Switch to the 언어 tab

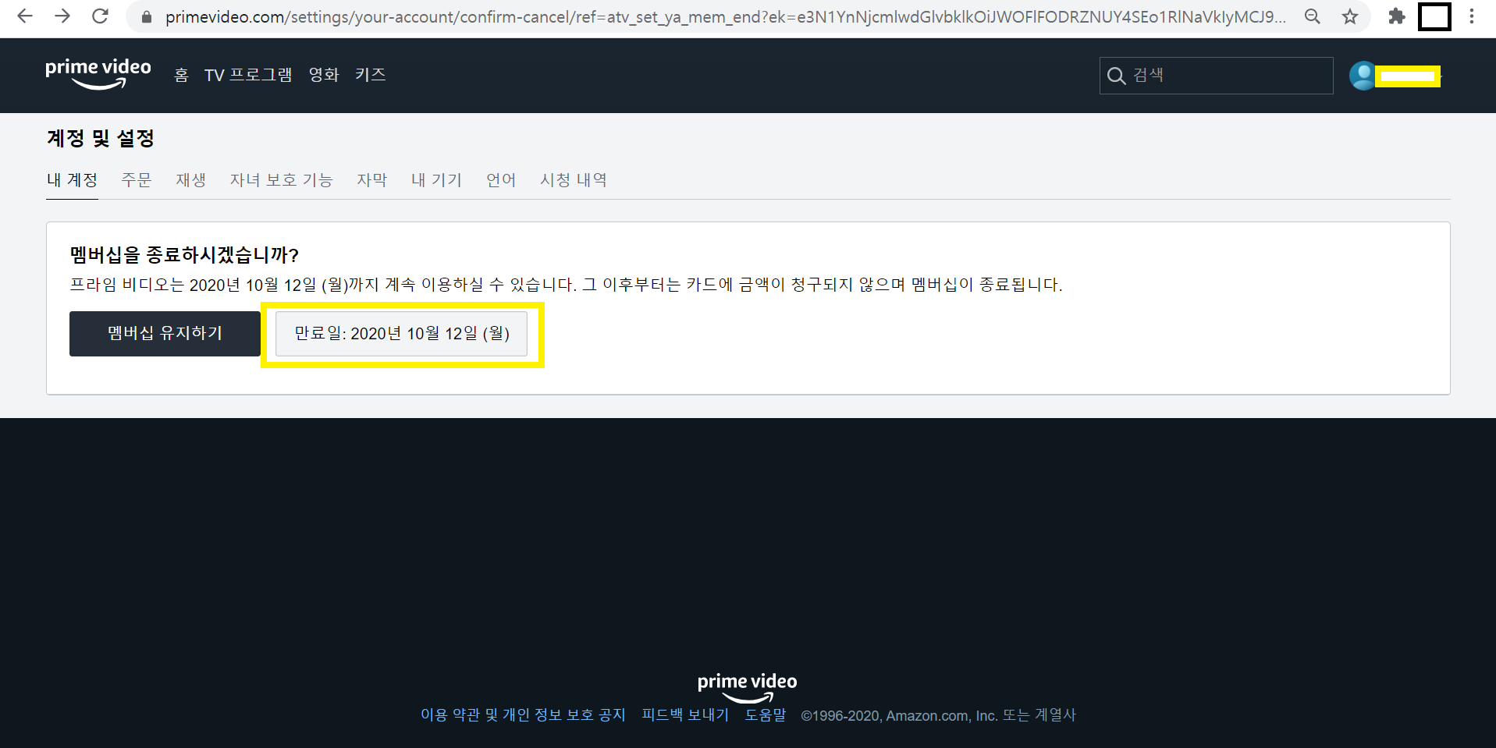[501, 180]
